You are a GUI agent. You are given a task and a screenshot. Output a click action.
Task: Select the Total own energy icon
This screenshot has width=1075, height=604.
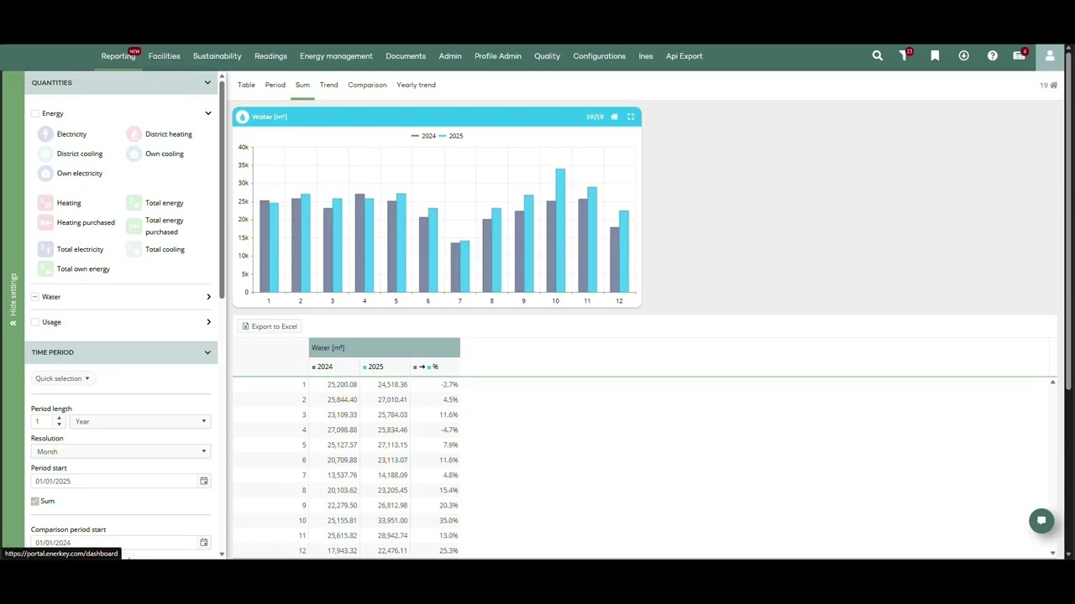coord(45,268)
